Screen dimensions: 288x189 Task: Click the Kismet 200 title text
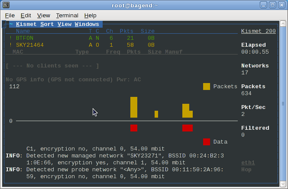pos(259,31)
